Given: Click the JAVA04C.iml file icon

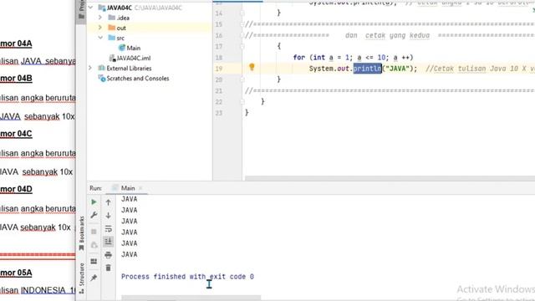Looking at the screenshot, I should [x=112, y=58].
